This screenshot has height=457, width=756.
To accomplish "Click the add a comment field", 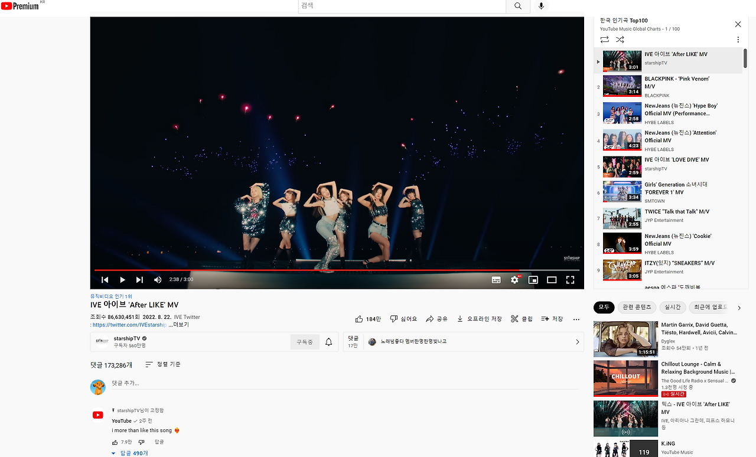I will pos(345,384).
